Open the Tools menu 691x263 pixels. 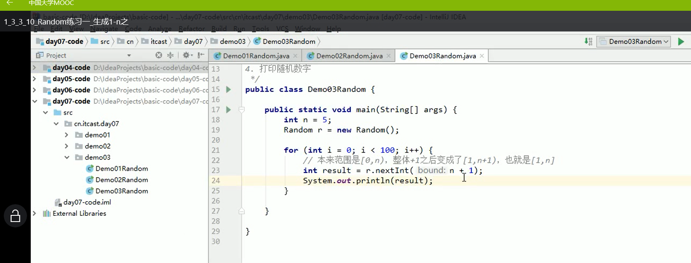point(261,29)
